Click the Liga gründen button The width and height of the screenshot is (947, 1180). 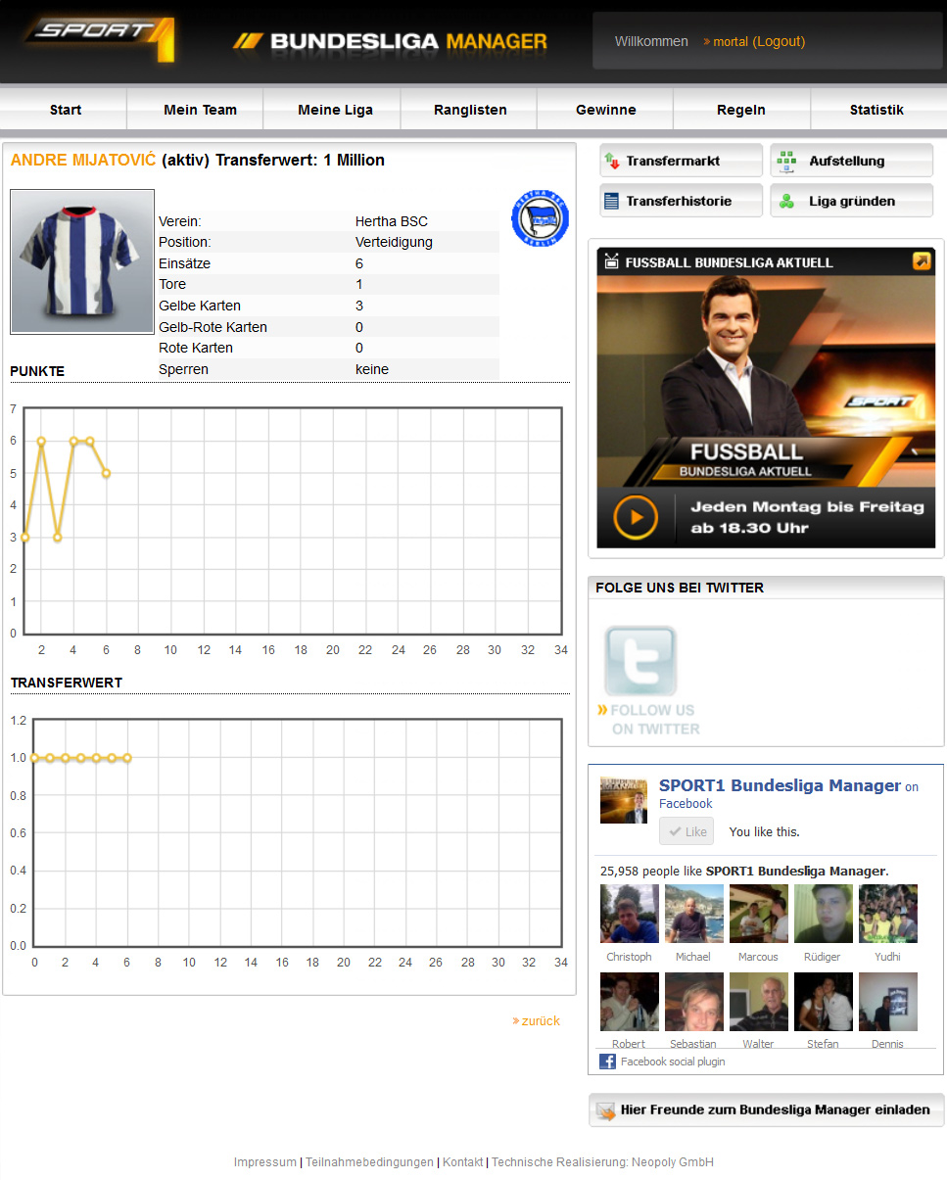click(851, 201)
